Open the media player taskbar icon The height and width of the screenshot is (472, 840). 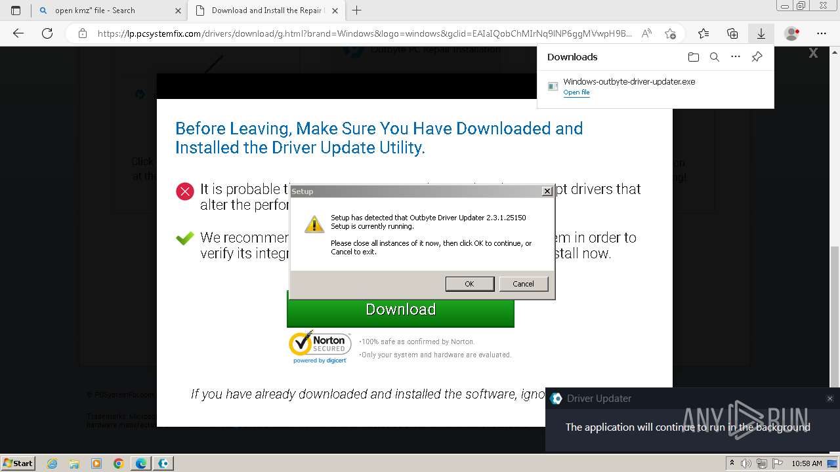pyautogui.click(x=96, y=463)
